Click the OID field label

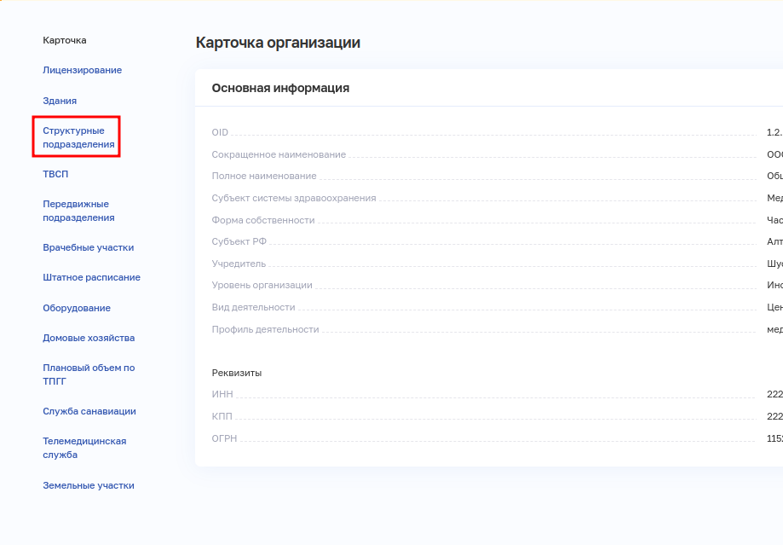coord(220,132)
